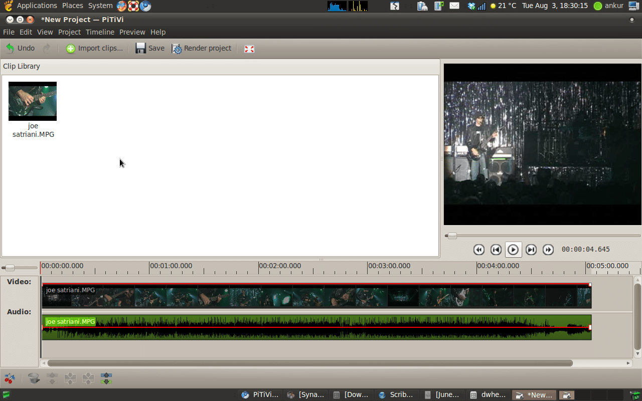Viewport: 642px width, 401px height.
Task: Click the timeline zoom slider handle
Action: point(10,268)
